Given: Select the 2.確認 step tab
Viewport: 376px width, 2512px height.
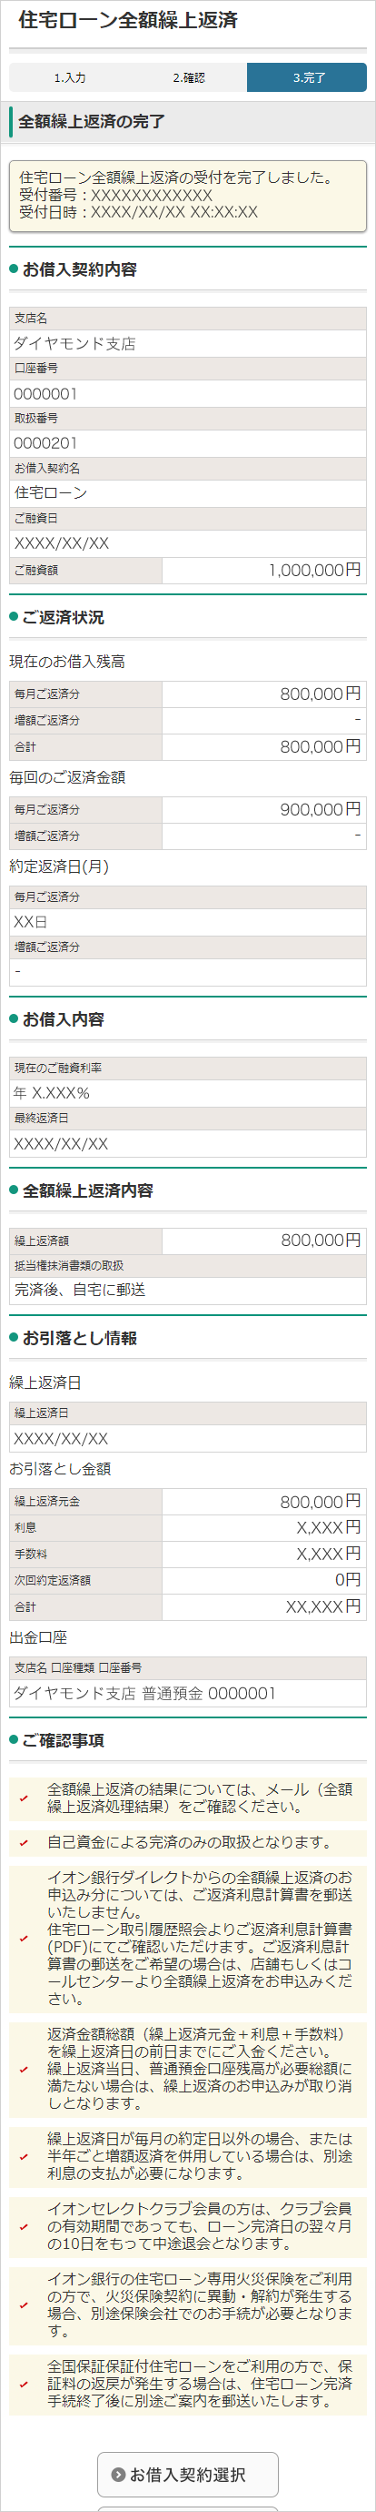Looking at the screenshot, I should tap(188, 77).
